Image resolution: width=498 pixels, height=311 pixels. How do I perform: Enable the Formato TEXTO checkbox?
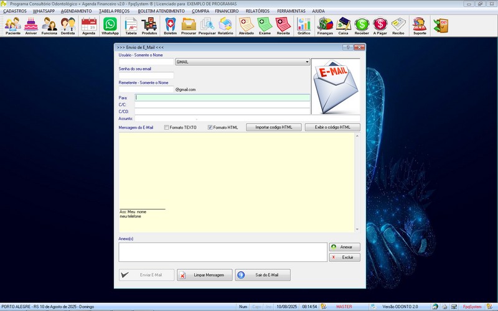167,128
